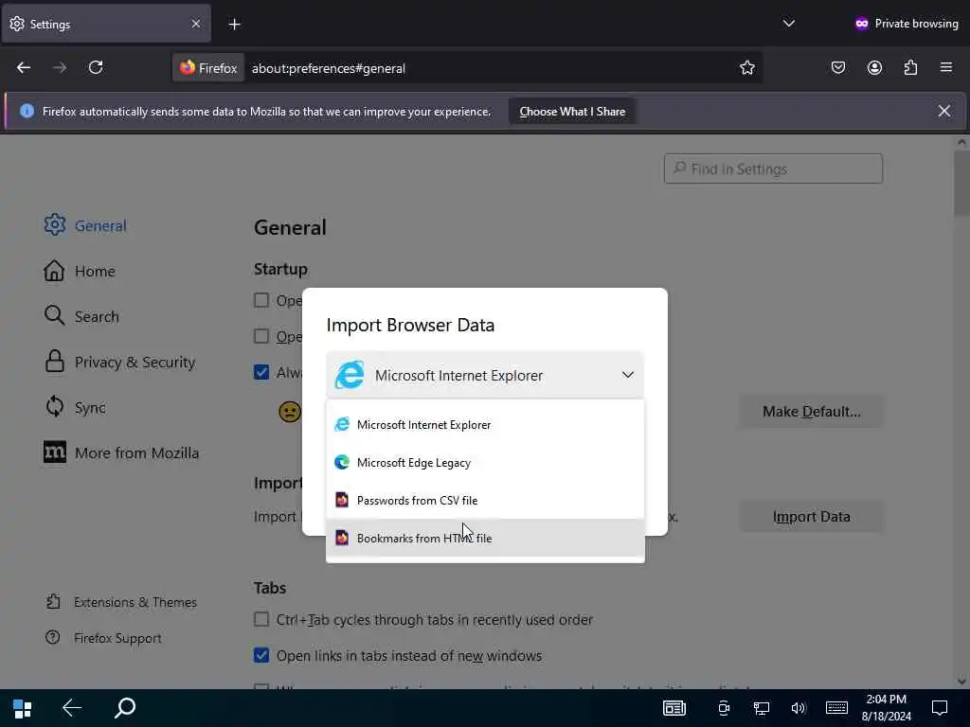Toggle first Startup checkbox

(x=261, y=300)
